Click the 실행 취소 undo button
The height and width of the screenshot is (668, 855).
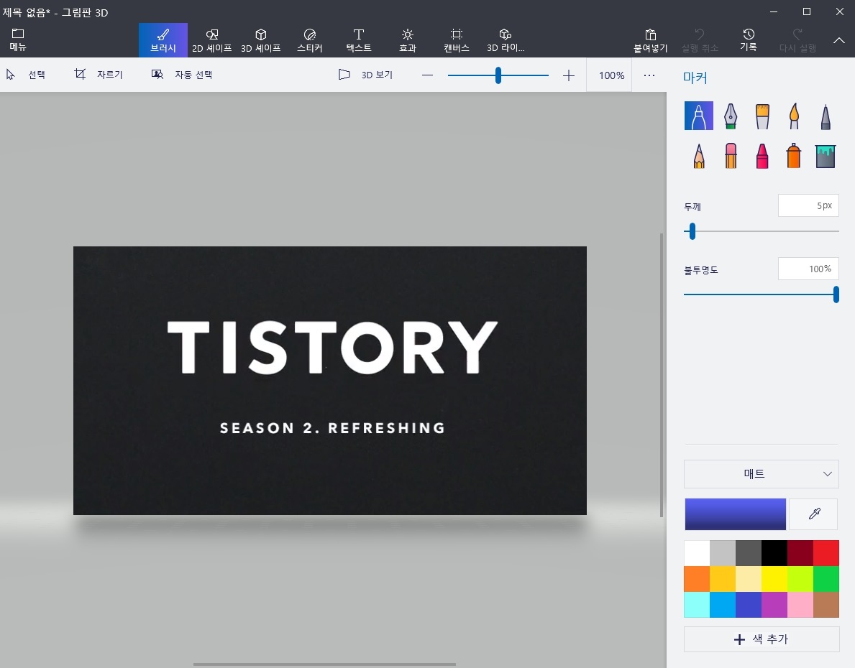[700, 40]
